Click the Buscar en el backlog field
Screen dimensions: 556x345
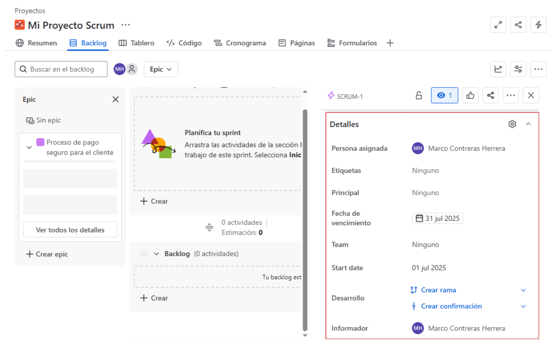61,69
